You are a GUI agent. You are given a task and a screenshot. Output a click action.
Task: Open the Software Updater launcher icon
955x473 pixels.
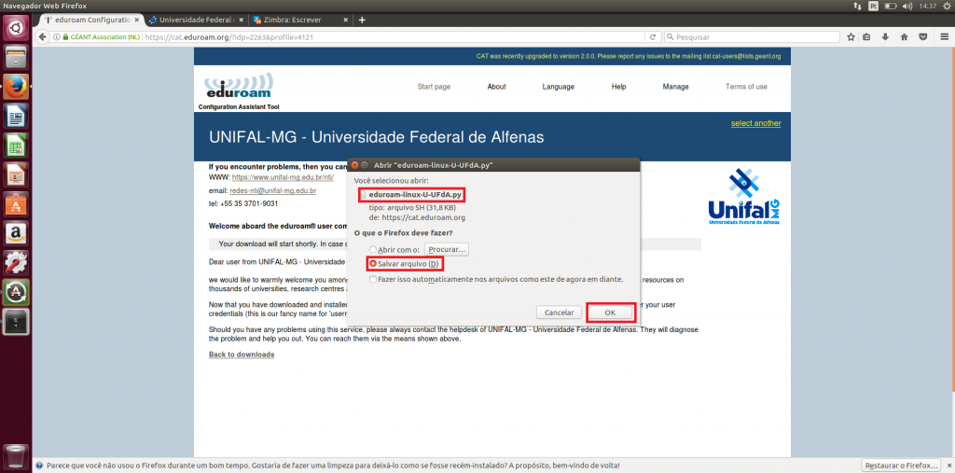[16, 293]
